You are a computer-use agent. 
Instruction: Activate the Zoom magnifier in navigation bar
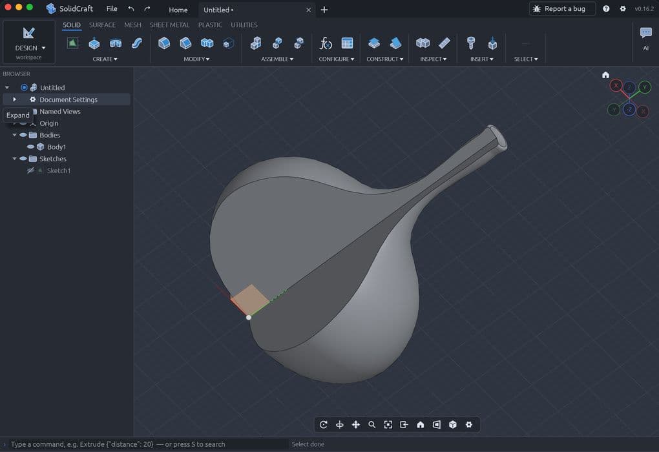point(372,425)
